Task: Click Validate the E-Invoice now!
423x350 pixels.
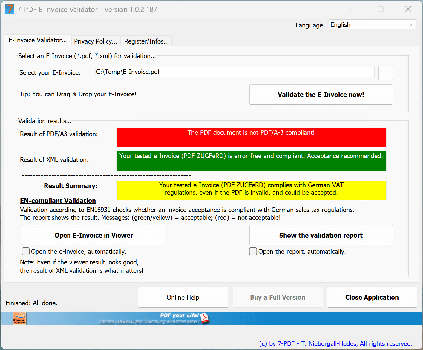Action: coord(321,95)
